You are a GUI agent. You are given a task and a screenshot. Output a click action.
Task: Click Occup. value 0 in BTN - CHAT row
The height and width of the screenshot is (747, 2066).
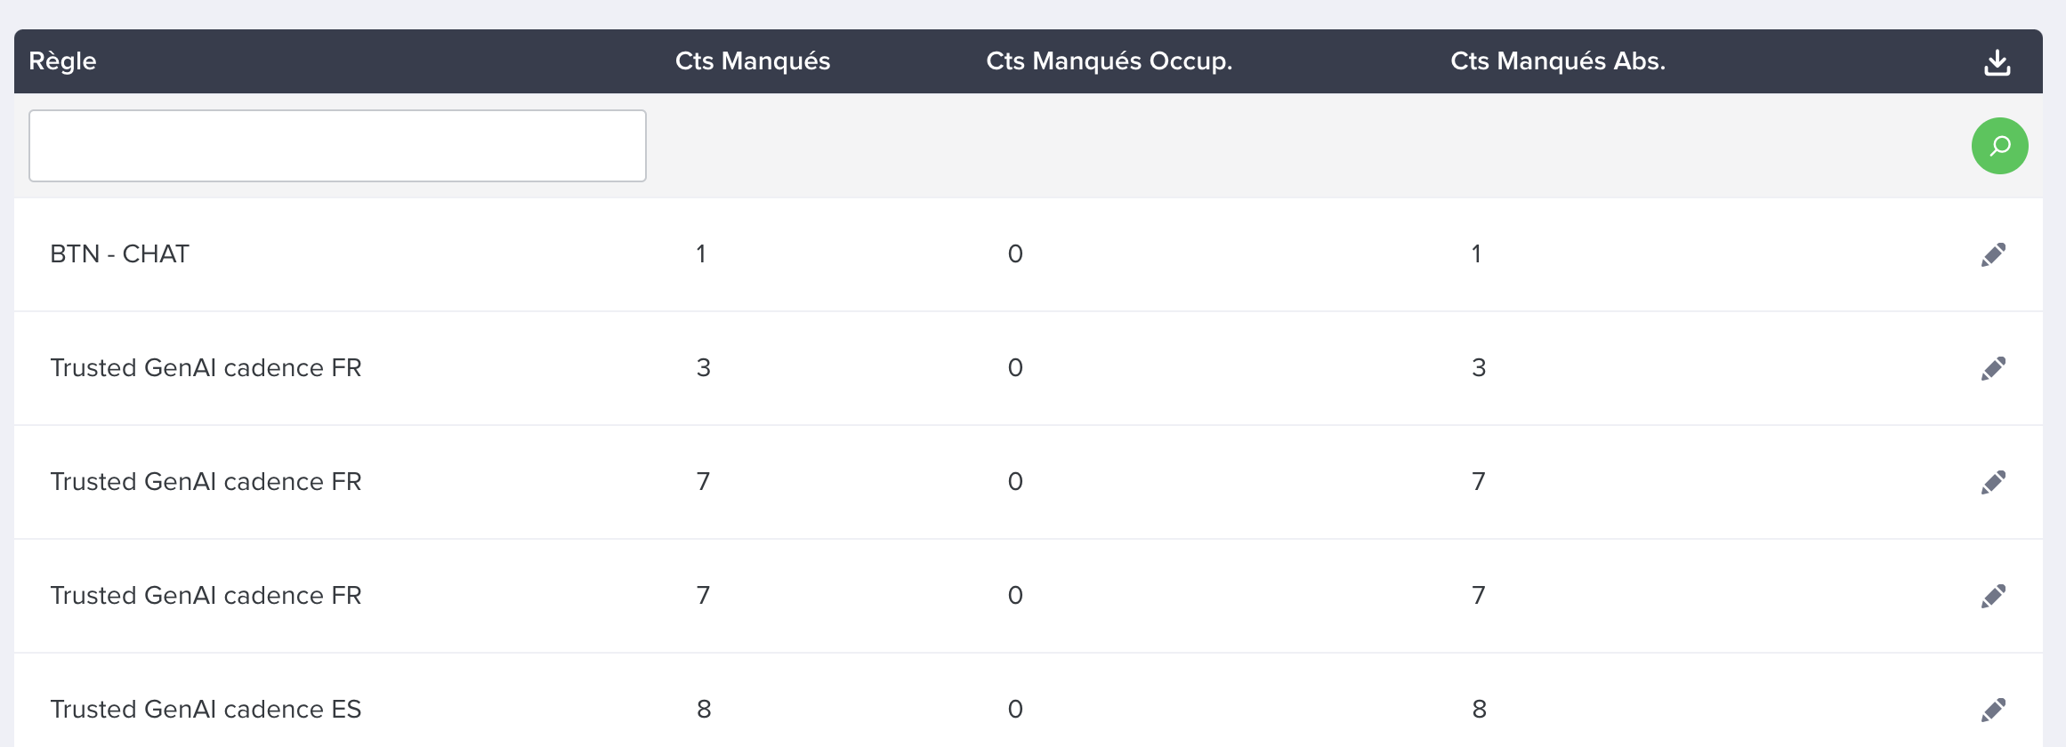(1015, 254)
